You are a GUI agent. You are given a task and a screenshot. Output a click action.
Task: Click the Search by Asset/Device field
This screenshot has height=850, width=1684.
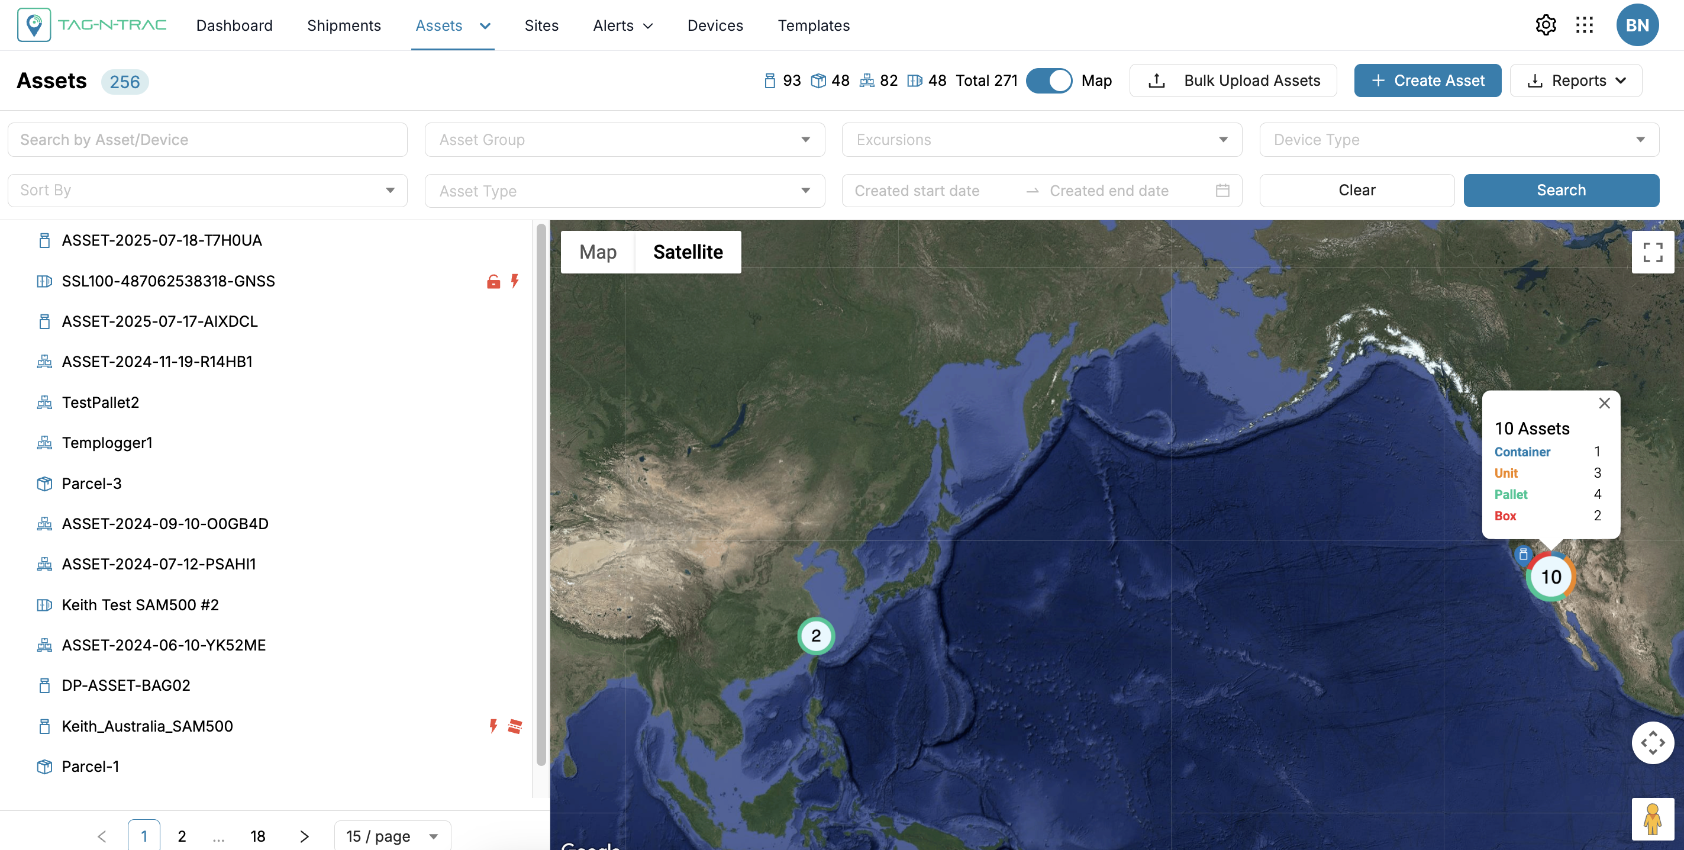pyautogui.click(x=207, y=140)
